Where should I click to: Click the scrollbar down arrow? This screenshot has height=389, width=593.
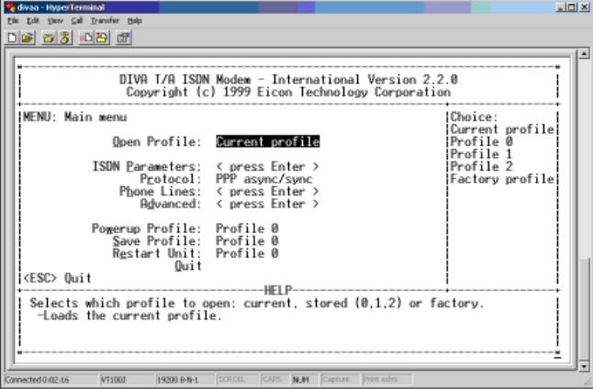pos(584,366)
